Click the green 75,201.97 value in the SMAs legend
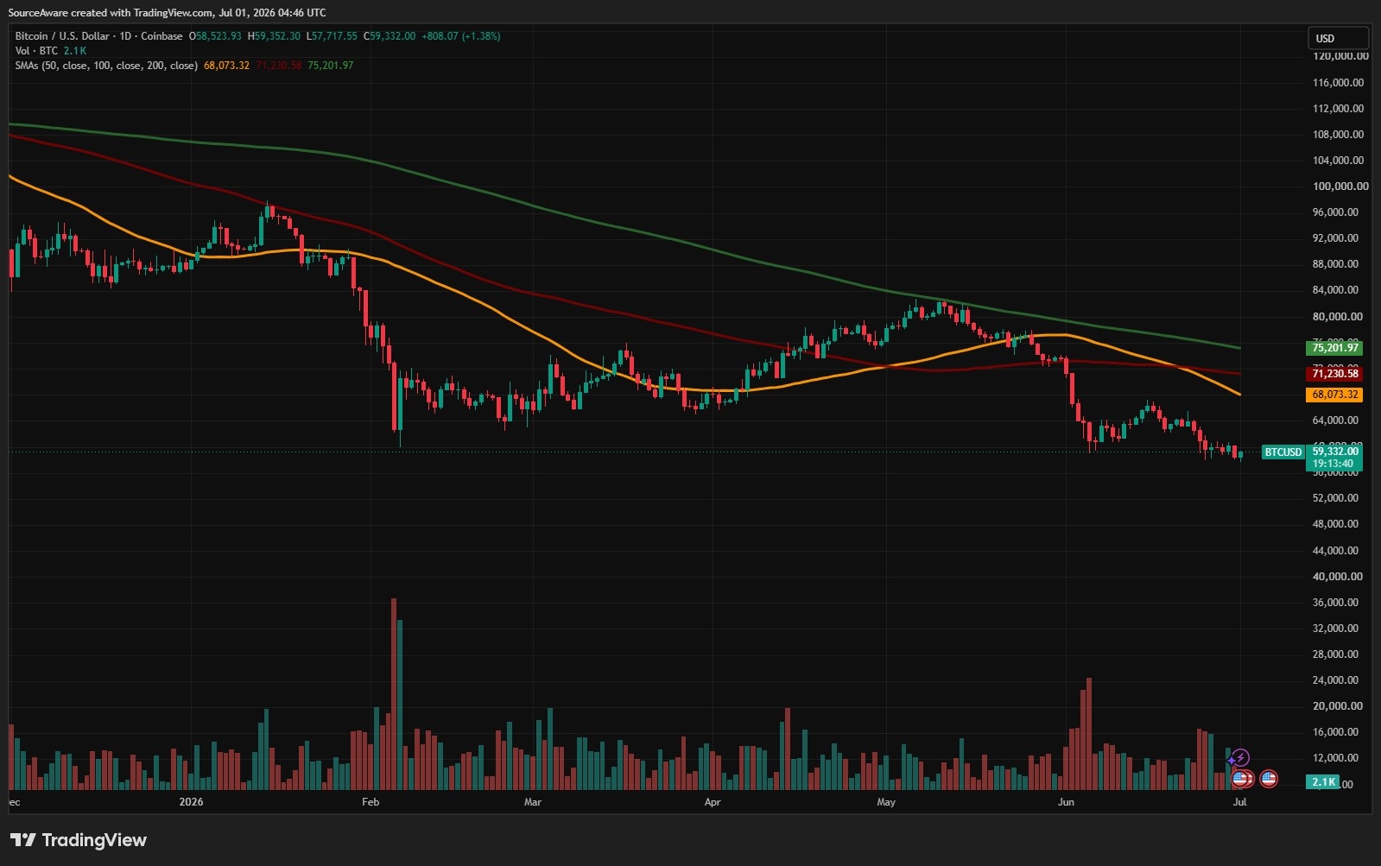1381x866 pixels. (x=331, y=66)
